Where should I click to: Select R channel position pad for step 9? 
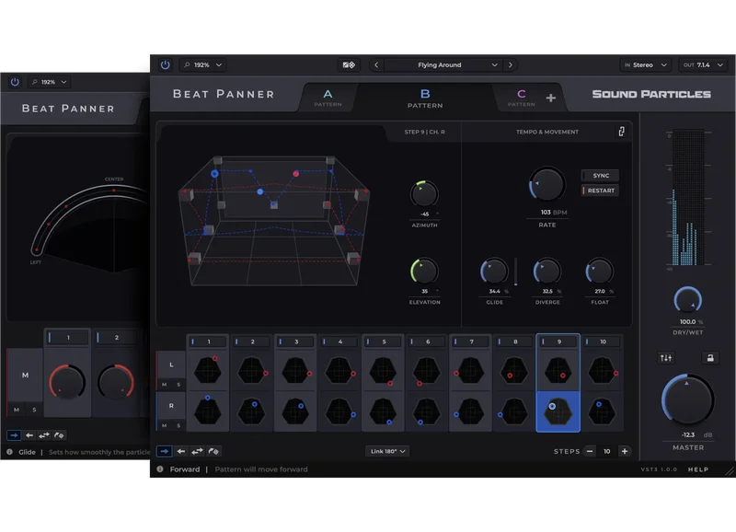(558, 411)
